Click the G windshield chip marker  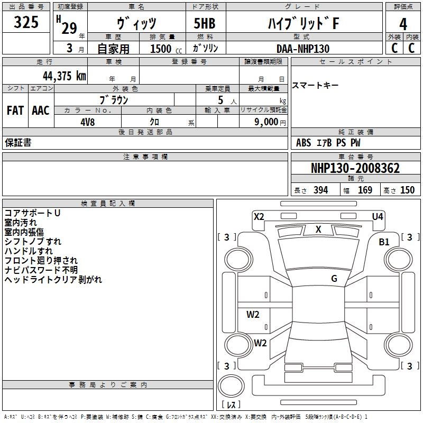point(334,279)
